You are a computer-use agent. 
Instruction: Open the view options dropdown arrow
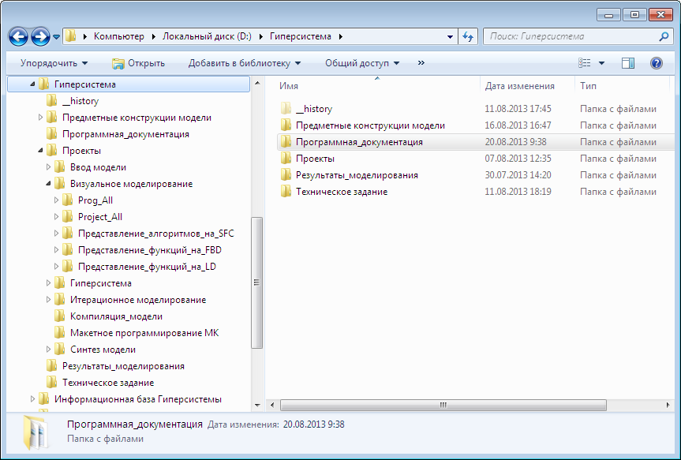[601, 63]
